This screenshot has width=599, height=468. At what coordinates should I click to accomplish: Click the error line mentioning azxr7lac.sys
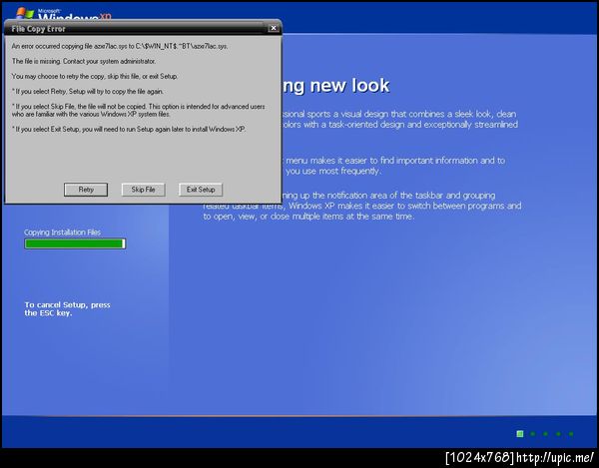point(120,46)
